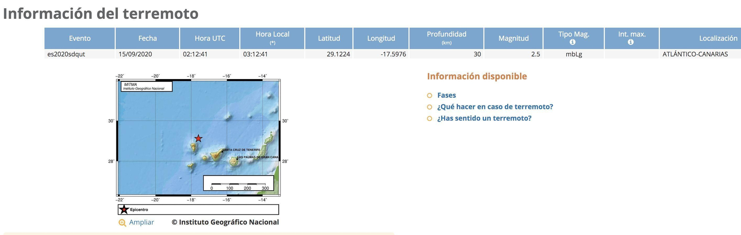Click the Profundidad (km) column header

[x=446, y=38]
